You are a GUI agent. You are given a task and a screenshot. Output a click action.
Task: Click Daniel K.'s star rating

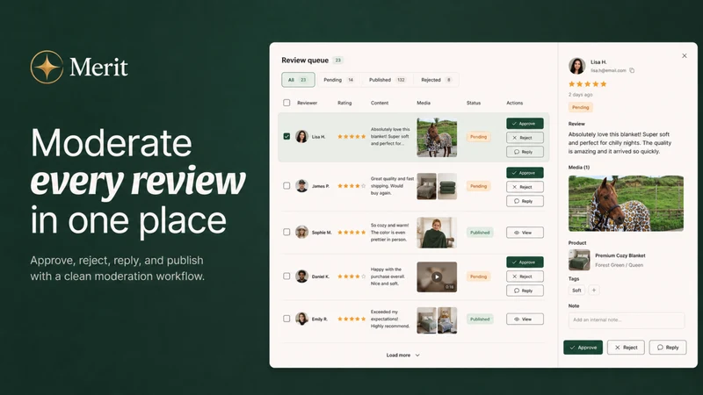[351, 276]
